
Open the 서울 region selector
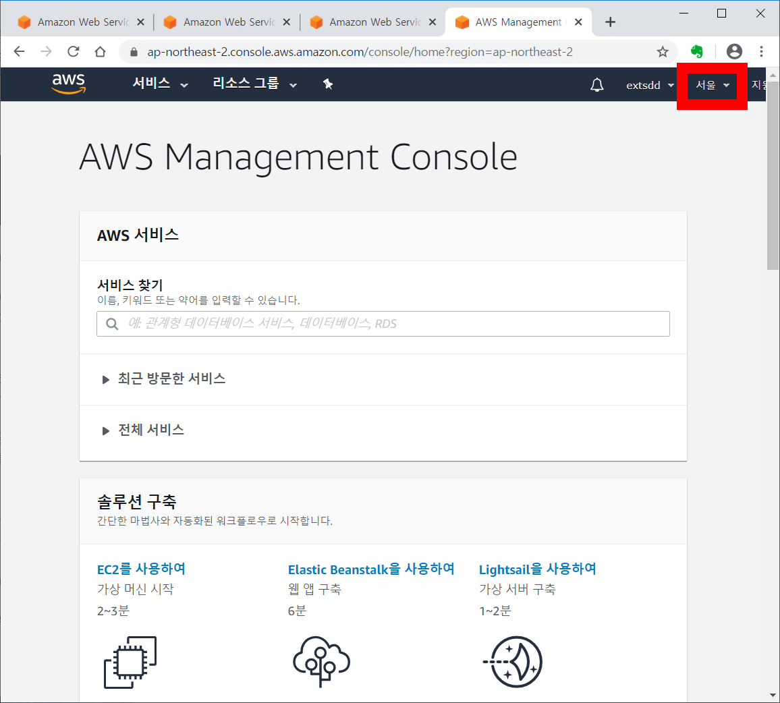(x=713, y=85)
